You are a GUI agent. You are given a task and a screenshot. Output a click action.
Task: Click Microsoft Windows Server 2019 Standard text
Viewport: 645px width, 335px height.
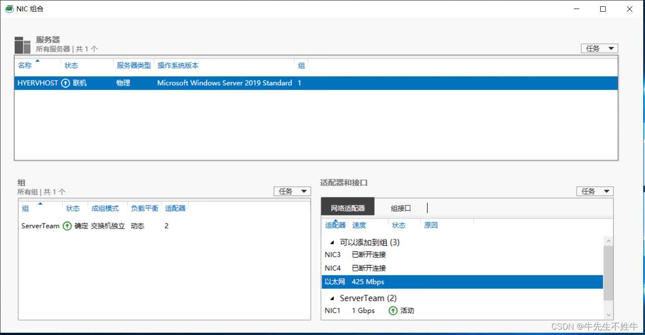click(225, 83)
